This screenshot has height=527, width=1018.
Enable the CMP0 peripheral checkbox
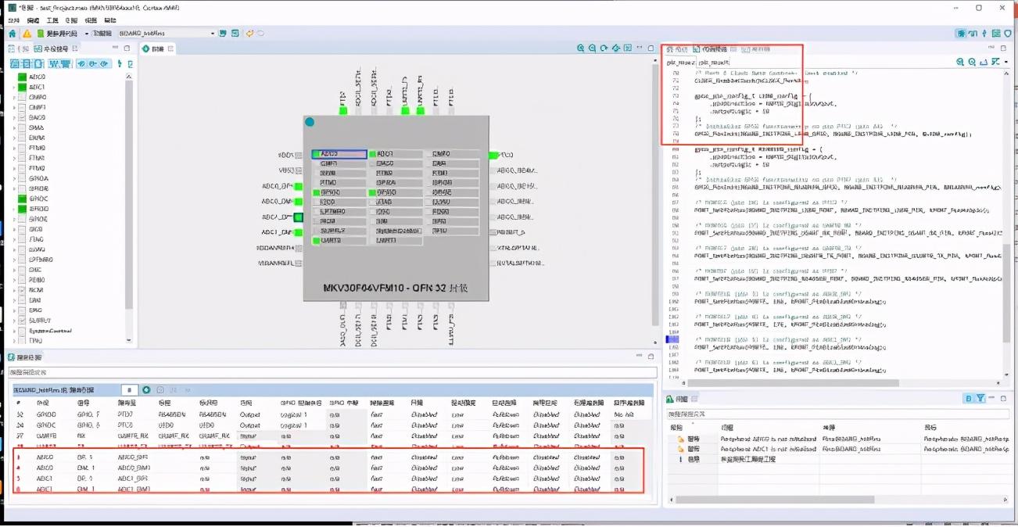[22, 98]
